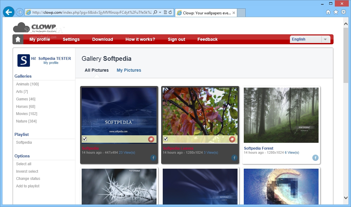Open browser Home icon at top right
Viewport: 351px width, 207px height.
coord(328,12)
